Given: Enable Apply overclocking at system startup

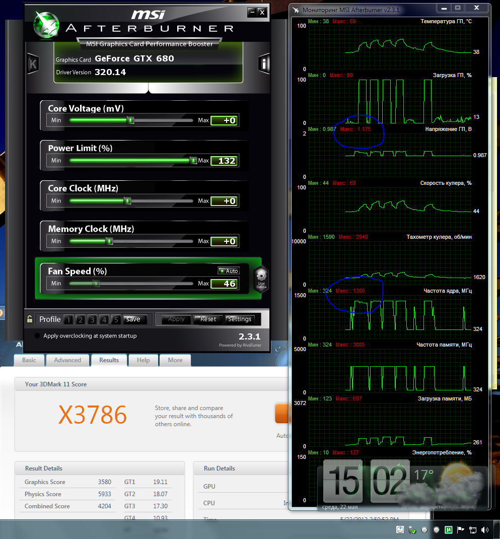Looking at the screenshot, I should coord(38,336).
